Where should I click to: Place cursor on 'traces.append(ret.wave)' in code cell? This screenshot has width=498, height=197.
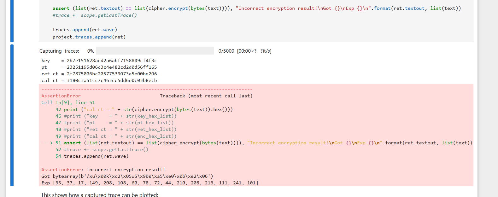(85, 30)
